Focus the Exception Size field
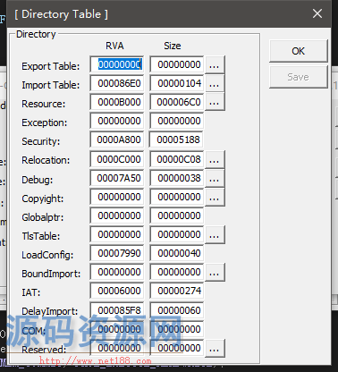338x372 pixels. click(176, 121)
